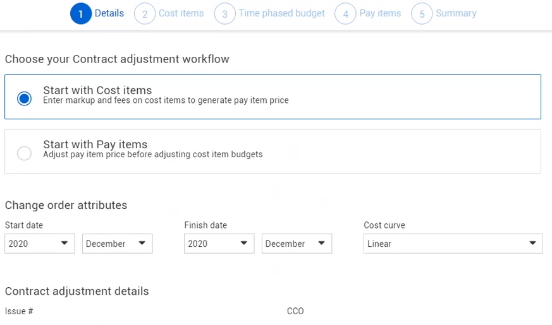Viewport: 552px width, 325px height.
Task: Click the step 5 circle icon
Action: coord(422,14)
